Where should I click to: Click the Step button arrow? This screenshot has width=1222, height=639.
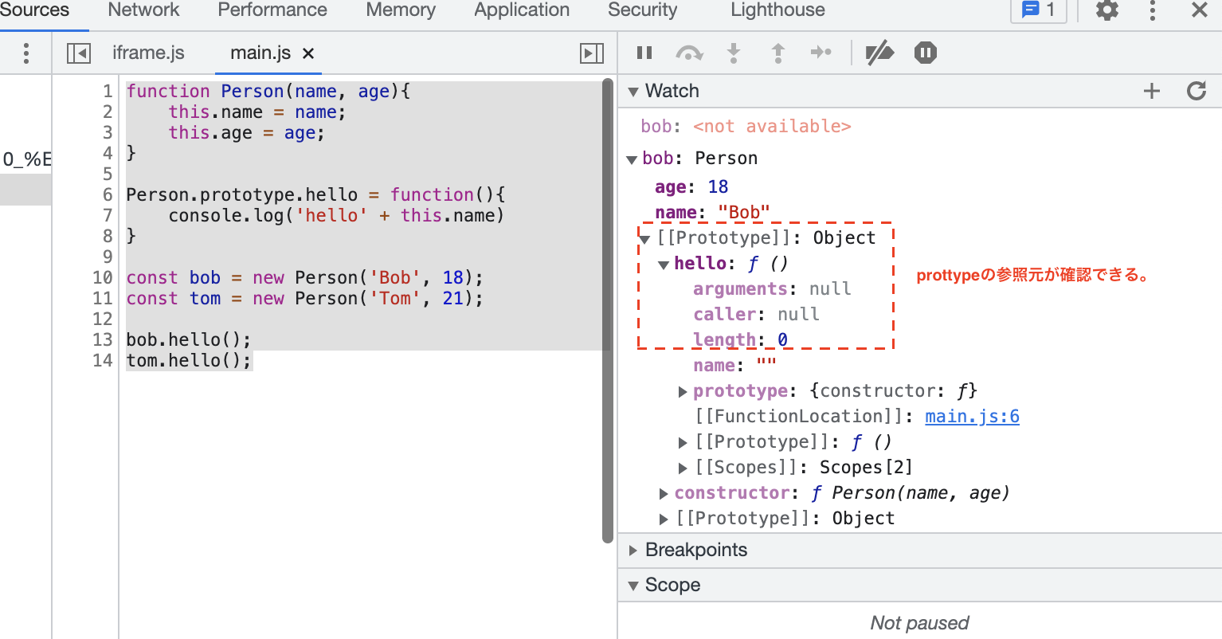[821, 53]
